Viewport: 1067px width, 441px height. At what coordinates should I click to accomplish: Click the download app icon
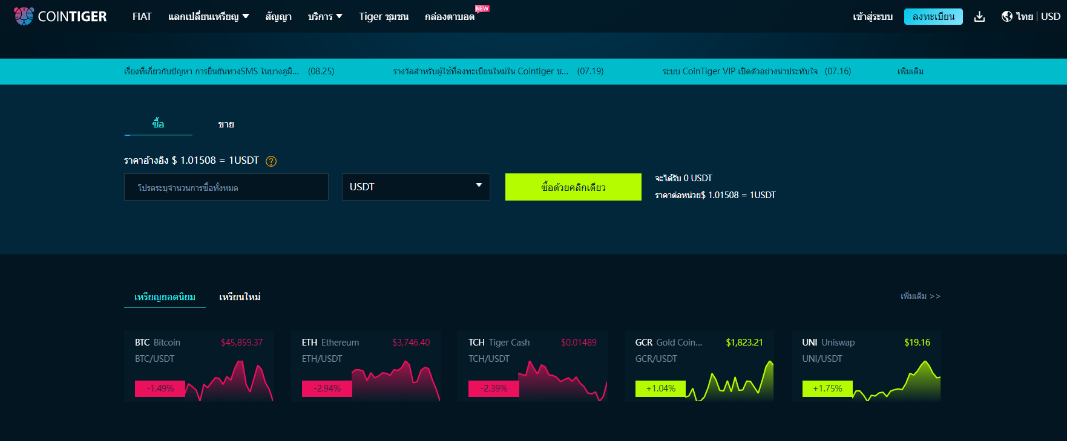(x=979, y=16)
